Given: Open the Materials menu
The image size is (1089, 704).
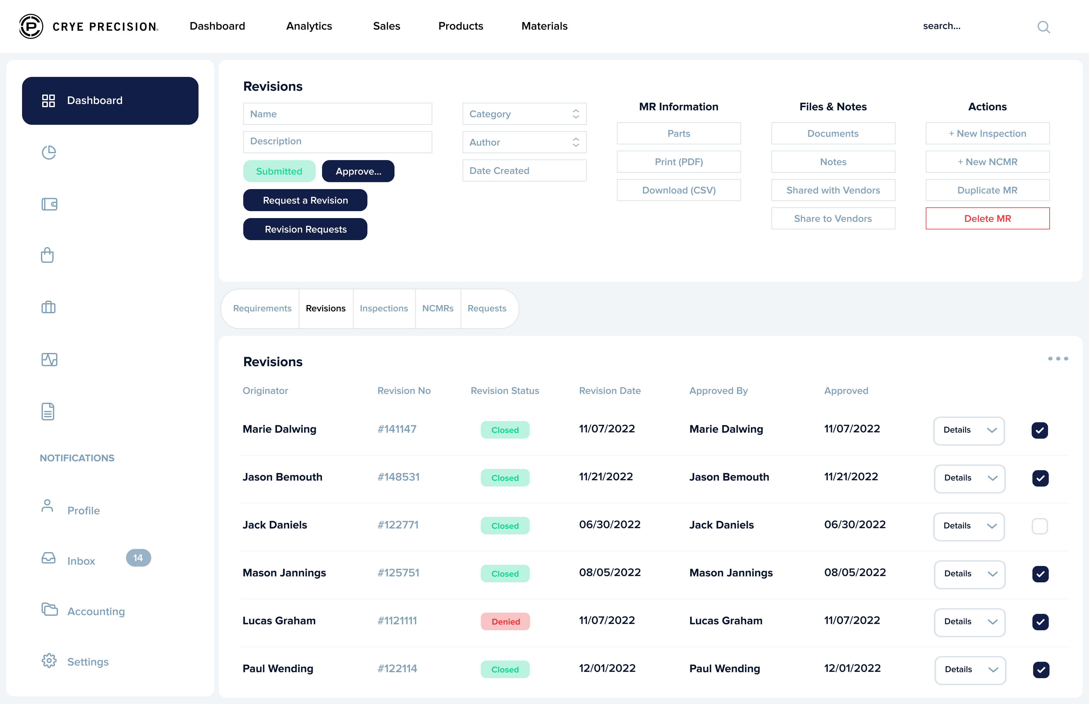Looking at the screenshot, I should (544, 26).
